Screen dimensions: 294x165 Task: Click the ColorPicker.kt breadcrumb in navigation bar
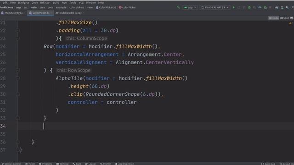point(106,7)
